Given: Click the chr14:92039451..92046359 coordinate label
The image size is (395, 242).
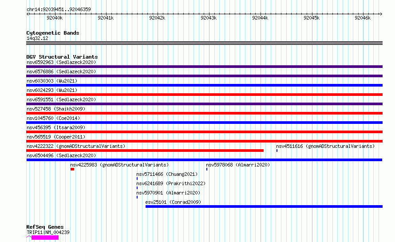Looking at the screenshot, I should click(x=59, y=10).
